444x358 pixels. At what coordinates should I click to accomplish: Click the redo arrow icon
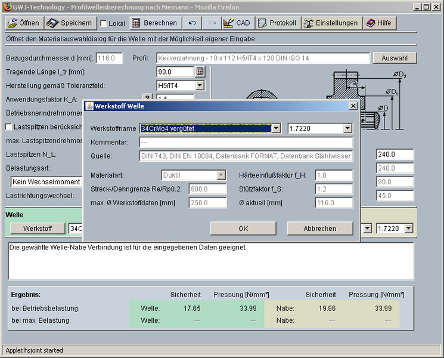(x=212, y=23)
